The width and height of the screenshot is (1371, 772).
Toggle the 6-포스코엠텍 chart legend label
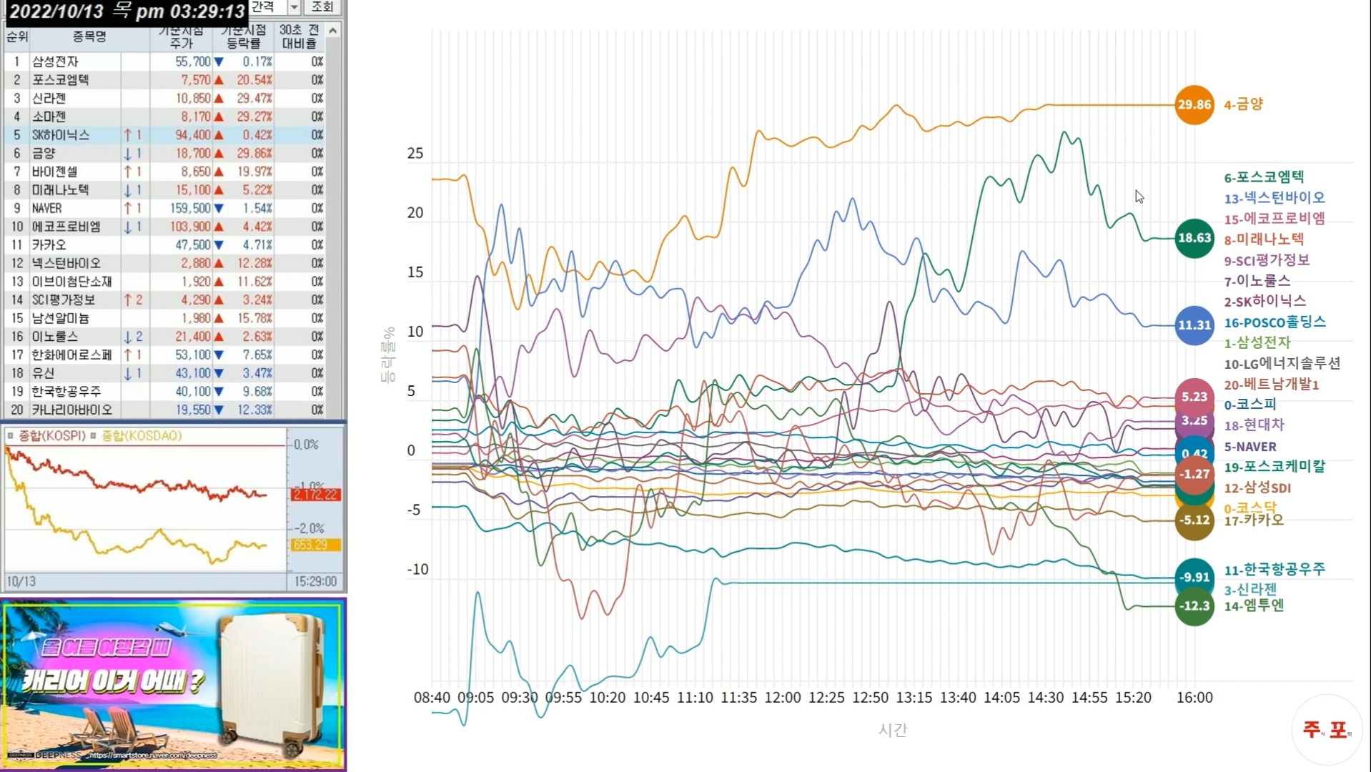[1264, 177]
